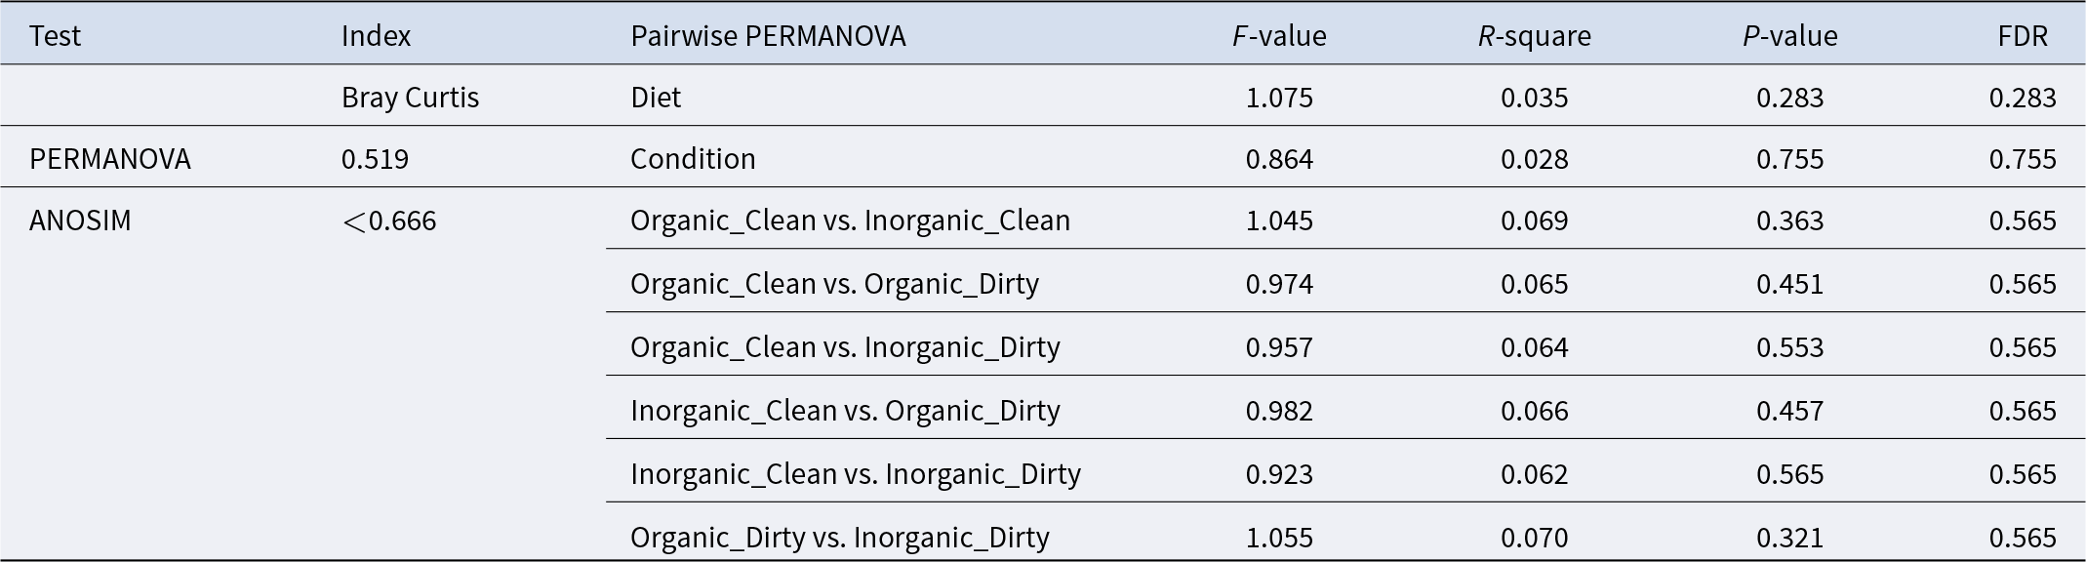Image resolution: width=2086 pixels, height=562 pixels.
Task: Select Organic_Dirty vs. Inorganic_Dirty comparison
Action: pyautogui.click(x=840, y=538)
